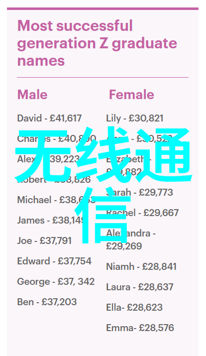Select the Laura - £28,637 entry
This screenshot has height=356, width=206.
(140, 287)
